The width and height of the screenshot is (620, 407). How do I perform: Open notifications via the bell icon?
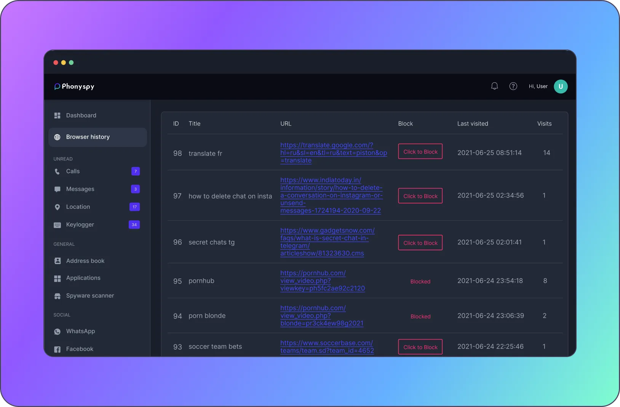click(x=494, y=86)
